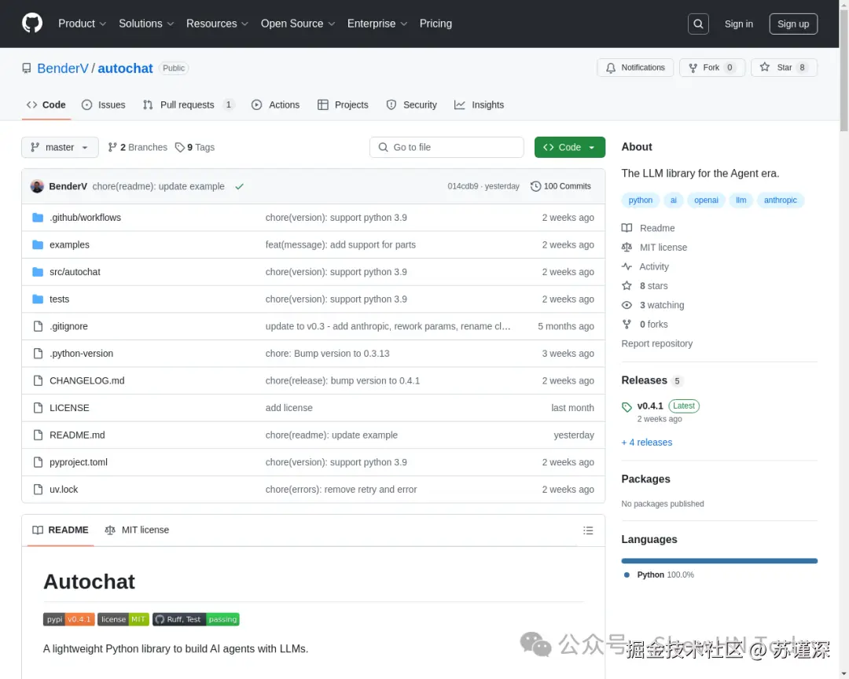Click the Report repository link
Image resolution: width=849 pixels, height=679 pixels.
pyautogui.click(x=656, y=344)
